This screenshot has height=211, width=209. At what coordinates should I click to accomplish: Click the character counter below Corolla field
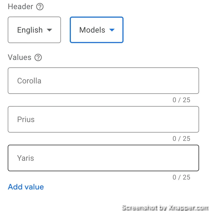pyautogui.click(x=181, y=100)
